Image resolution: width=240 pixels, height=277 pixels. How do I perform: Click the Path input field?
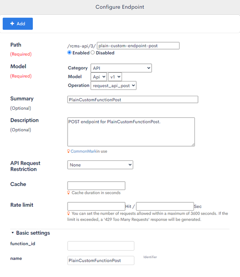tap(138, 46)
